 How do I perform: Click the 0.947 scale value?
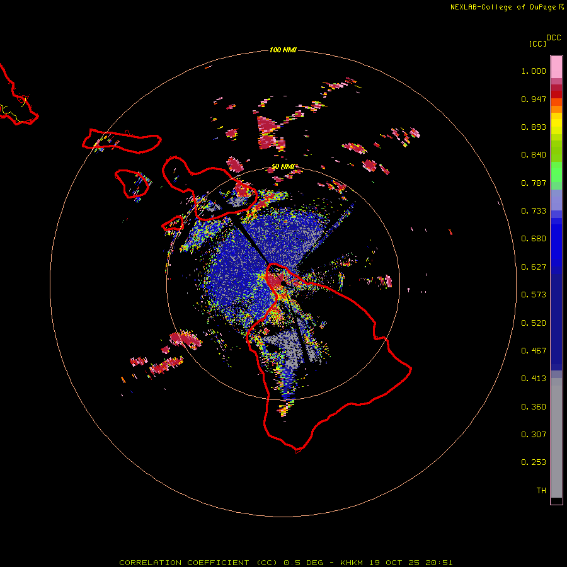click(x=534, y=99)
